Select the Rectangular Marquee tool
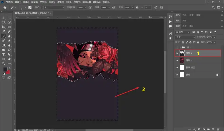This screenshot has height=131, width=224. (9, 18)
